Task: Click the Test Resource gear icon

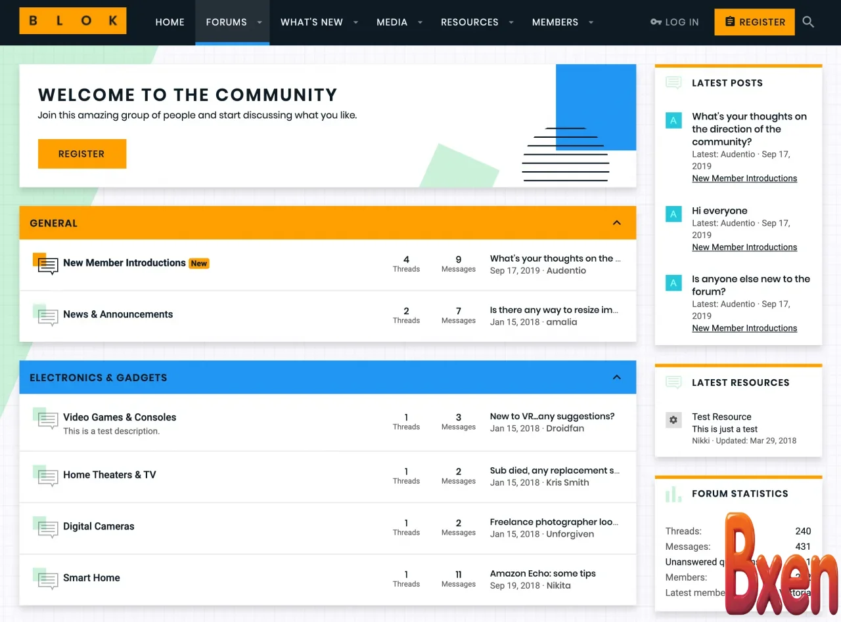Action: pos(673,421)
